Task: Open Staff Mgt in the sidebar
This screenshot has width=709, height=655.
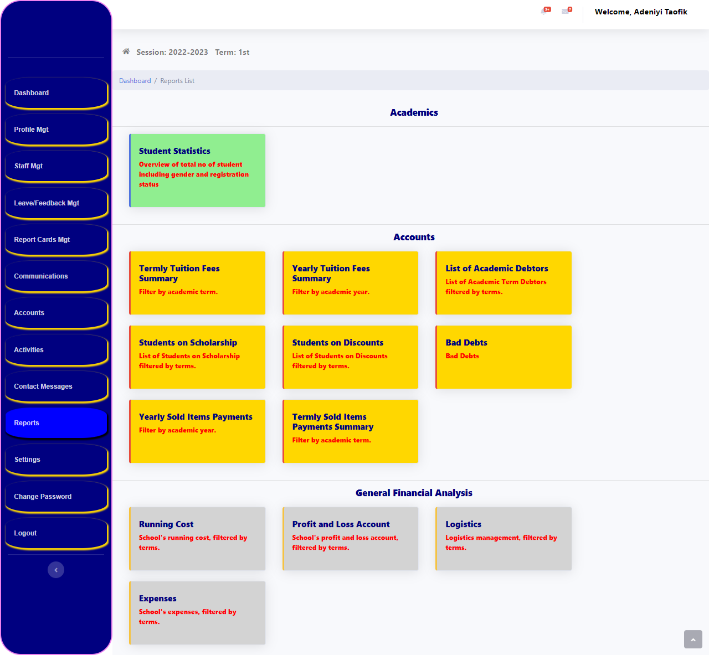Action: [56, 166]
